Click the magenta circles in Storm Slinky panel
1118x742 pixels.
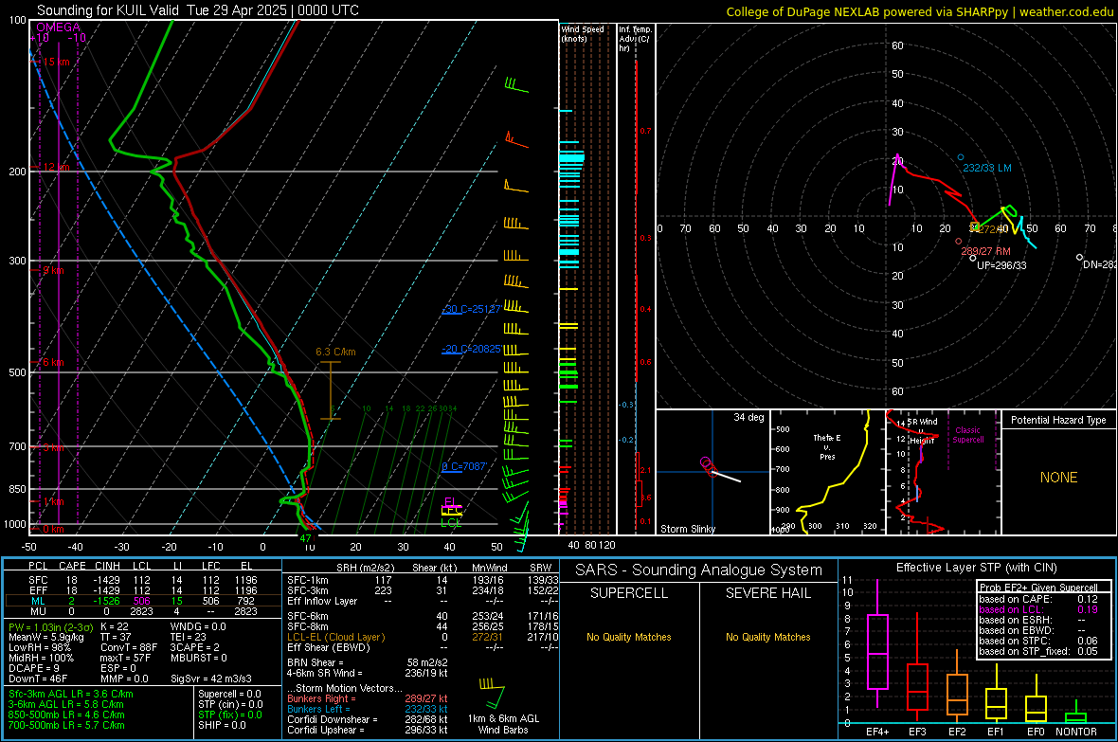click(x=707, y=464)
